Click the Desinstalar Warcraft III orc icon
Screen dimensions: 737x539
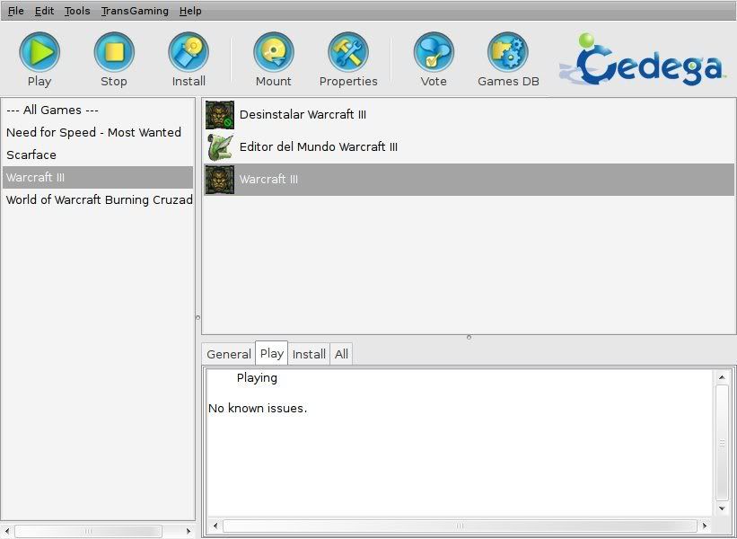click(x=220, y=115)
